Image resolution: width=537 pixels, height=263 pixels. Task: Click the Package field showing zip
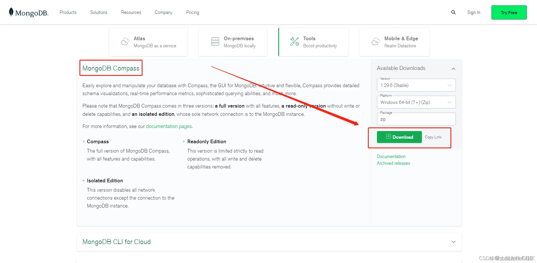(x=416, y=119)
